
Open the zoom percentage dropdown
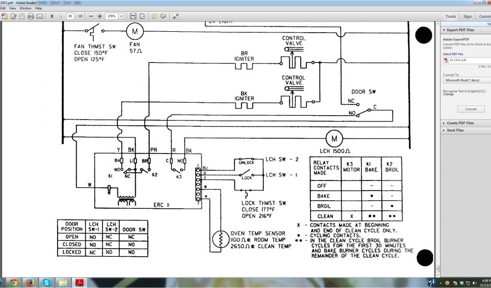point(120,16)
